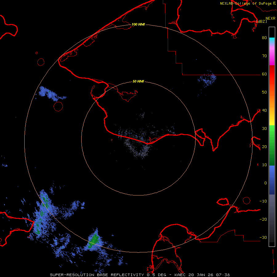This screenshot has height=277, width=277.
Task: Click the 80 value on the dBZ scale
Action: pos(264,38)
